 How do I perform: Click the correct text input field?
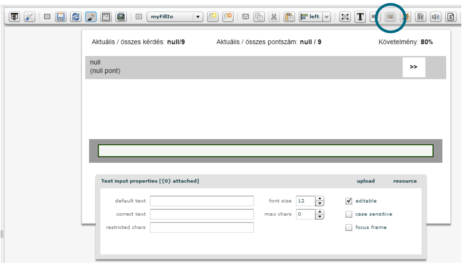pos(202,214)
